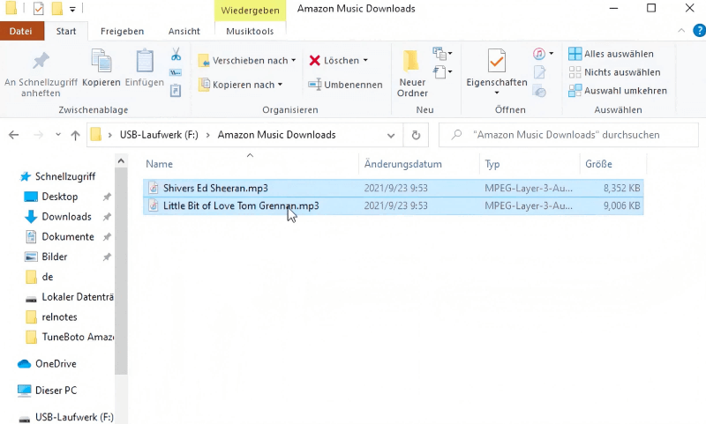Open the customize quick access toolbar dropdown
This screenshot has width=706, height=424.
pyautogui.click(x=72, y=9)
